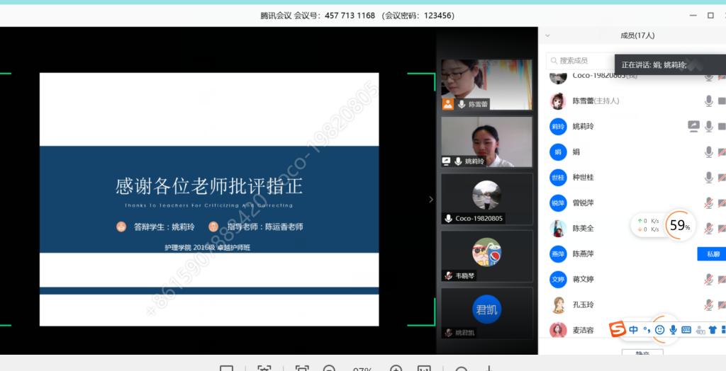Image resolution: width=726 pixels, height=371 pixels.
Task: Collapse the 成员(17人) members panel header
Action: 547,35
